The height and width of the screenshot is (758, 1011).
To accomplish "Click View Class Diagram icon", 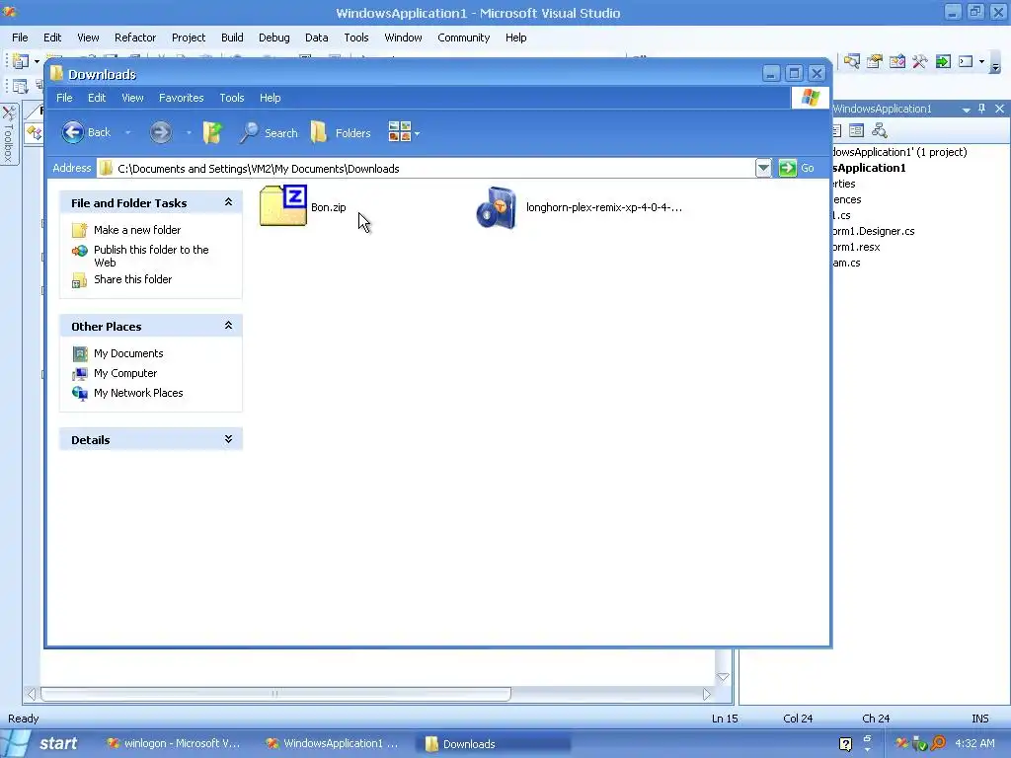I will 880,131.
